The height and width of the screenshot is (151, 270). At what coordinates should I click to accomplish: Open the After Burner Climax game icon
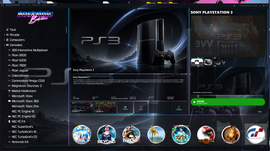point(82,135)
